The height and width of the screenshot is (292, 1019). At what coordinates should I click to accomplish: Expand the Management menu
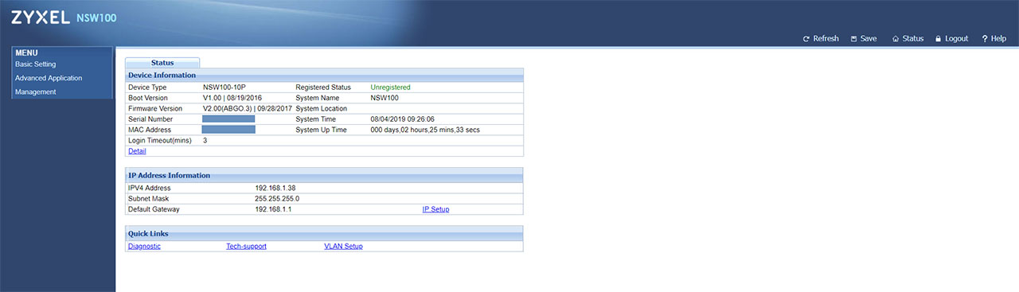(36, 91)
